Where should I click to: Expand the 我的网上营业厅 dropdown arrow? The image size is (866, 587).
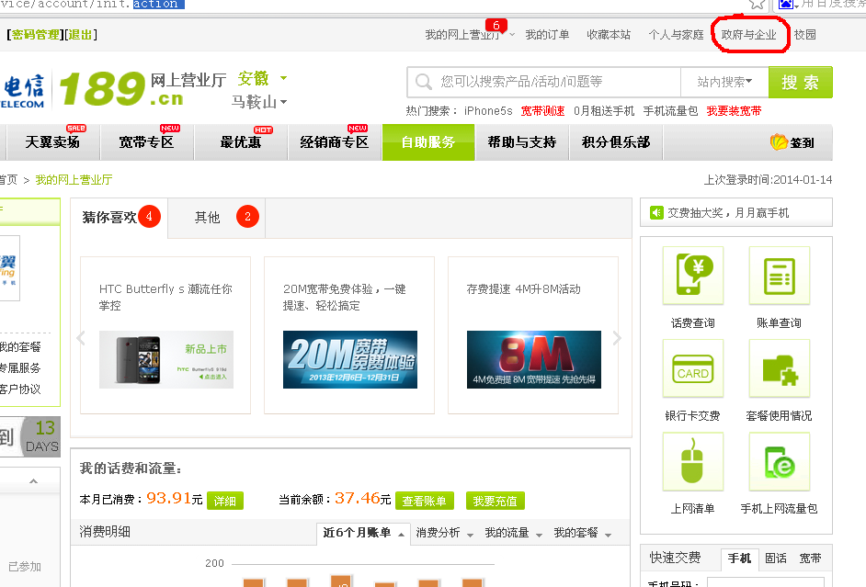513,35
